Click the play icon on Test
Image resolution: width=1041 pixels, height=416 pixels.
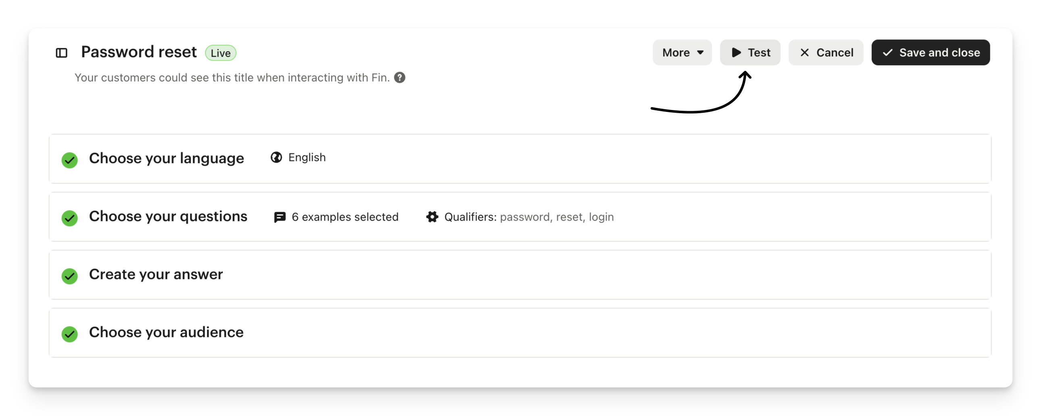click(x=736, y=52)
